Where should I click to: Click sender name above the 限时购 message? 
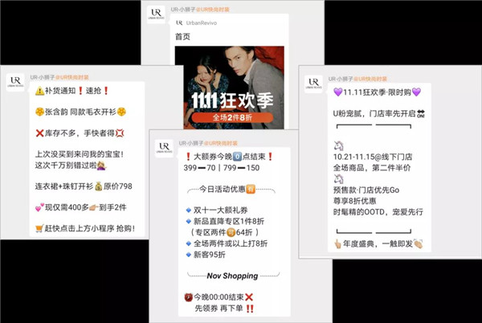357,79
